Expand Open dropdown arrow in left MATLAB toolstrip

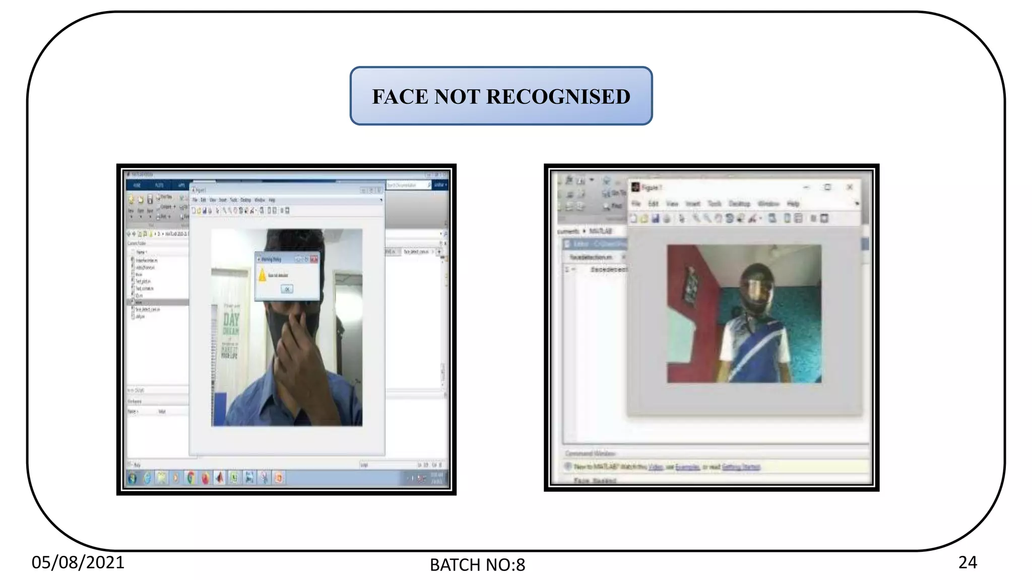tap(141, 216)
